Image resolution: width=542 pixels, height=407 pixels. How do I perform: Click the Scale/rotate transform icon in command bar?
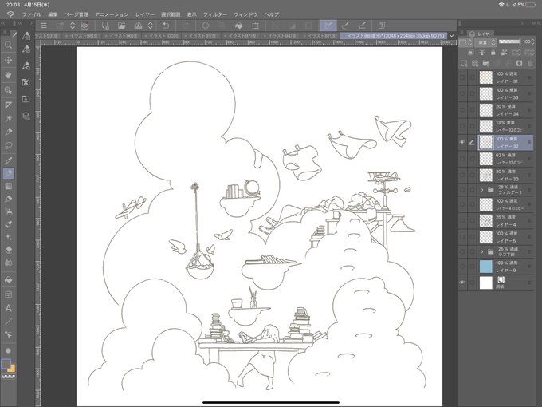255,26
